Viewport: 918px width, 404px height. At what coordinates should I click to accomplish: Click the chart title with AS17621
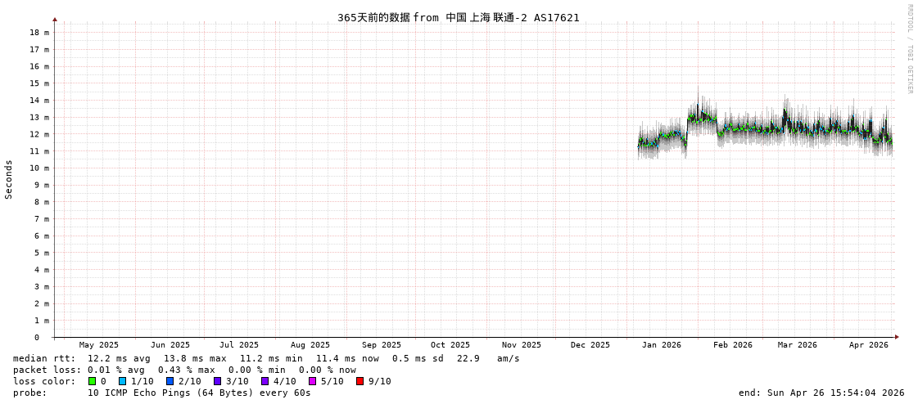click(458, 17)
